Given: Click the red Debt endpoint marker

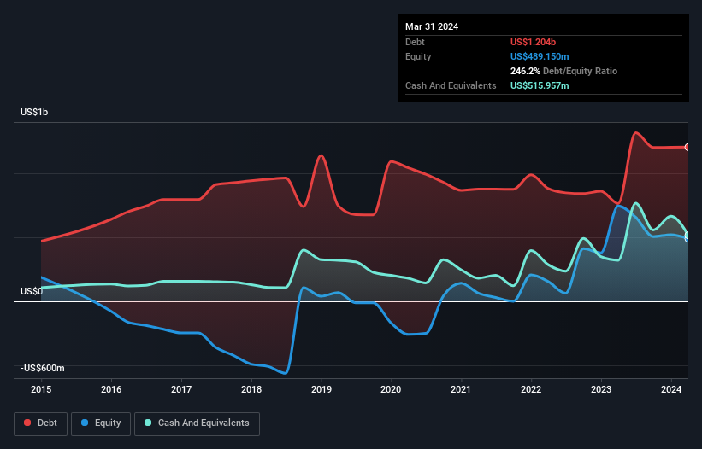Looking at the screenshot, I should pyautogui.click(x=687, y=147).
